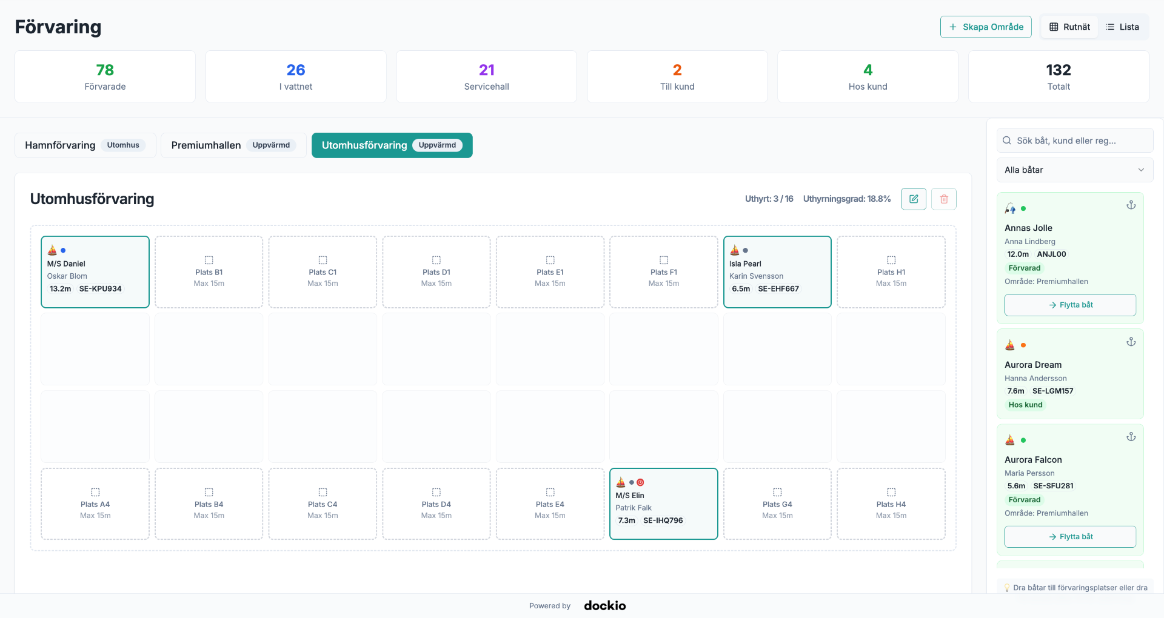Screen dimensions: 1164x618
Task: Open the Premiumhallen tab
Action: pos(233,145)
